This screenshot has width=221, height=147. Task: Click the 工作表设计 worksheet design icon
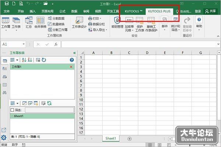click(x=79, y=22)
